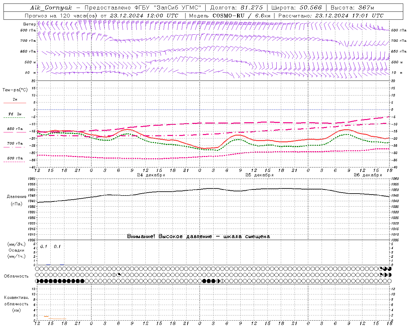Click the "(км)" convective cloud unit label
Screen dimensions: 408x326
16,310
